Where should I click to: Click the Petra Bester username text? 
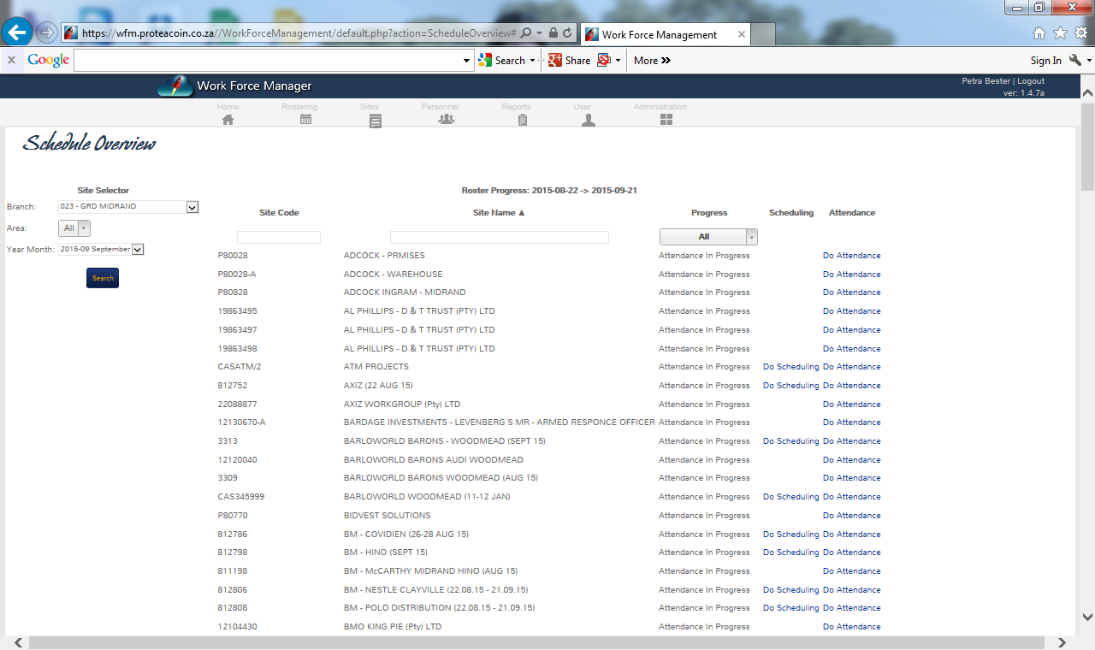[986, 81]
